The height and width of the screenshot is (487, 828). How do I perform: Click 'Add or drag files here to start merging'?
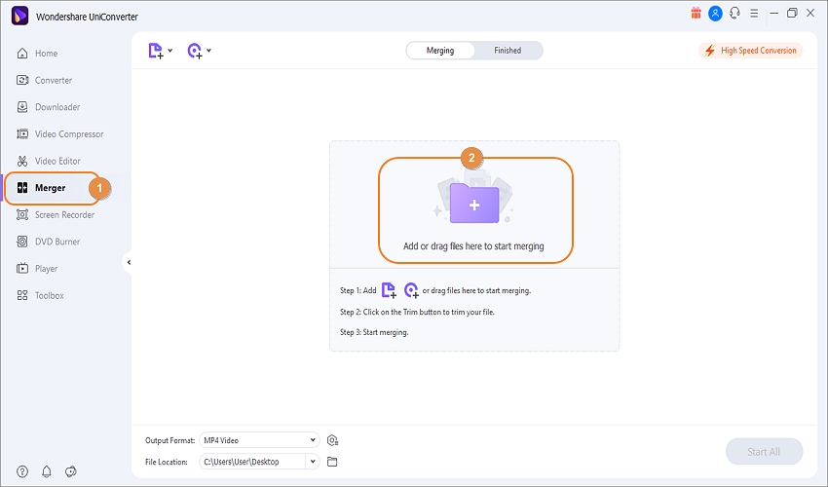point(473,246)
